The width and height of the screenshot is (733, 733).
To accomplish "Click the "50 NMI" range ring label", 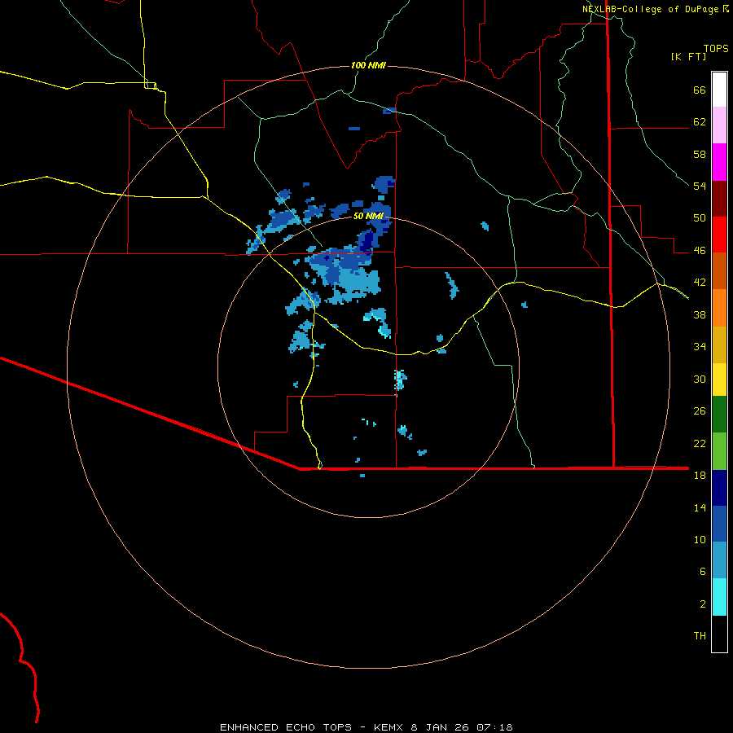I will (x=368, y=216).
